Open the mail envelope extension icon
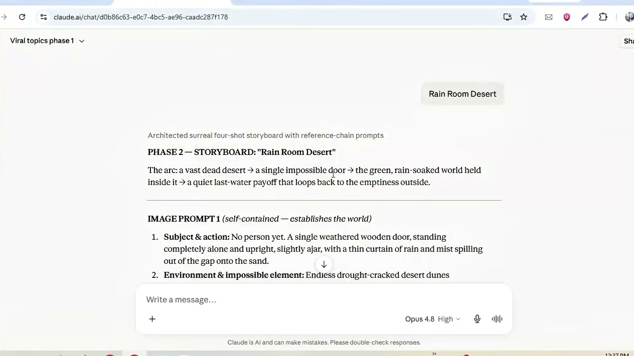The width and height of the screenshot is (634, 356). (548, 17)
